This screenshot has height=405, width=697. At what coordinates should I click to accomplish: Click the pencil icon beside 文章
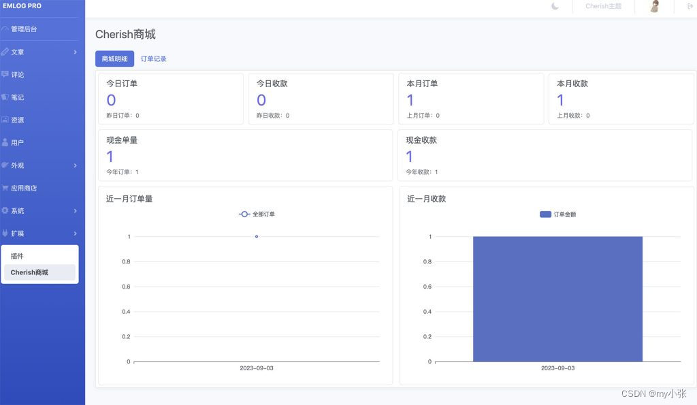[x=5, y=52]
